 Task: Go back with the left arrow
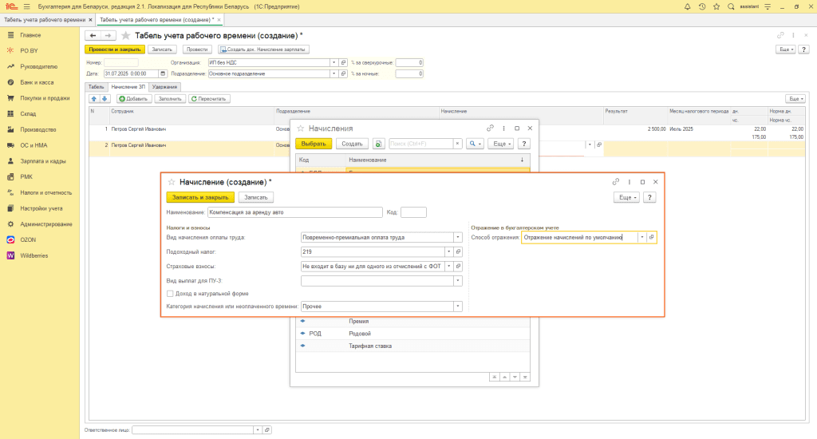(x=93, y=35)
